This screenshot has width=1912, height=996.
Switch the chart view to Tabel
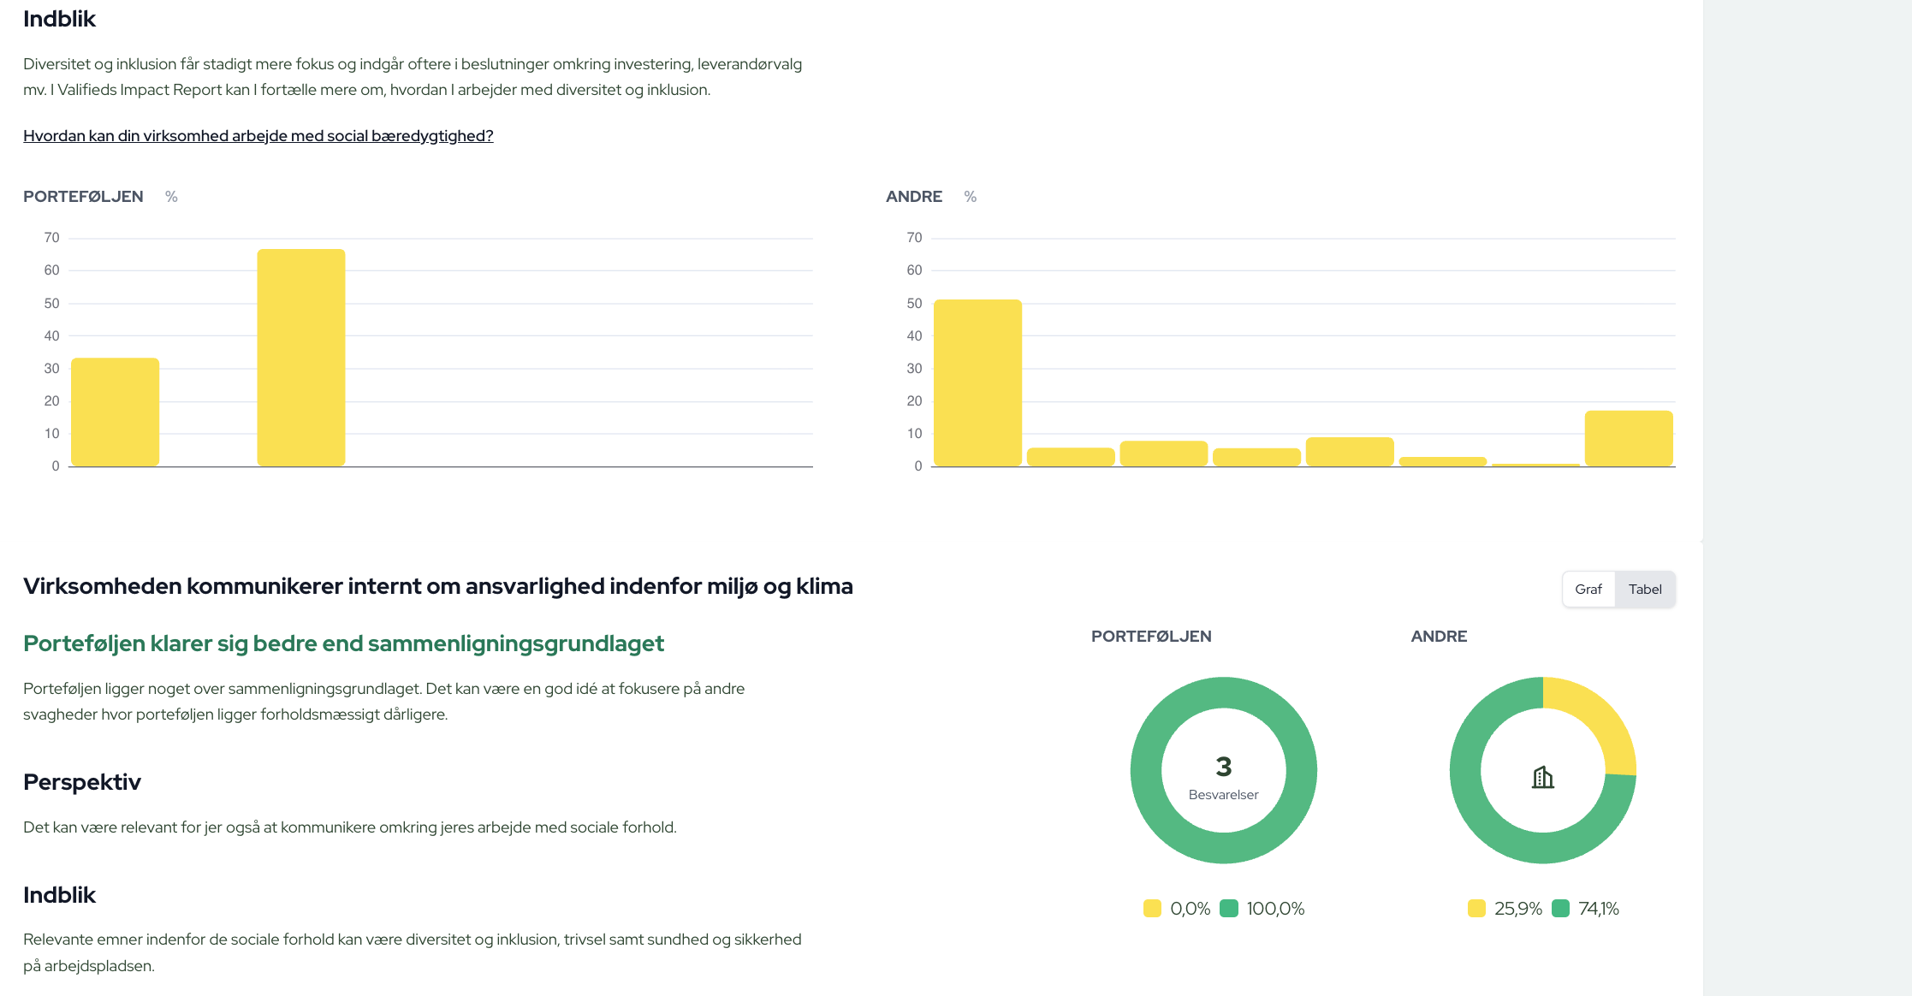(1645, 589)
